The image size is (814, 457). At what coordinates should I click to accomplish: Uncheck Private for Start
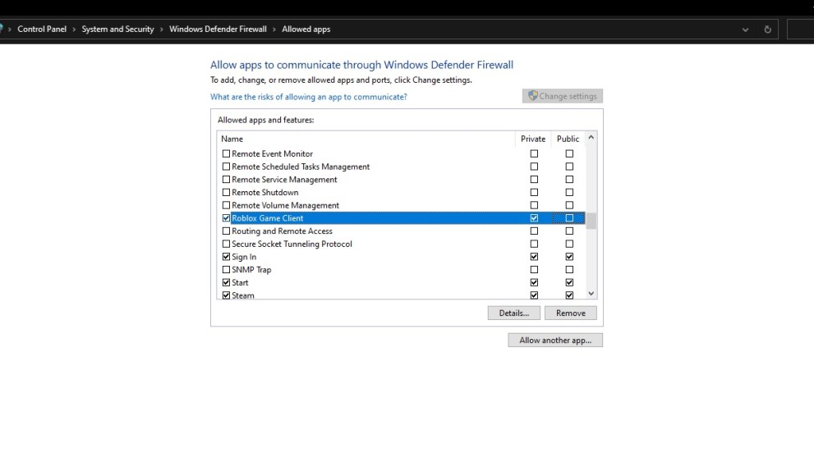tap(534, 283)
